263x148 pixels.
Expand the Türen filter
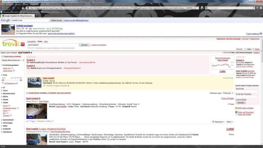coord(5,91)
